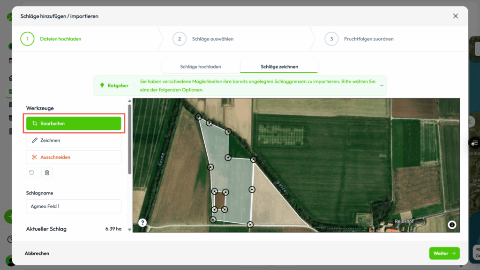Go to step 1 Dateien hochladen
The height and width of the screenshot is (270, 480).
[x=27, y=39]
